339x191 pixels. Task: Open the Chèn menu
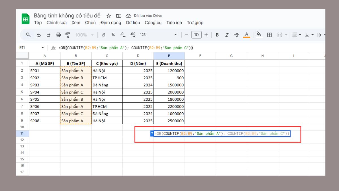click(x=90, y=23)
